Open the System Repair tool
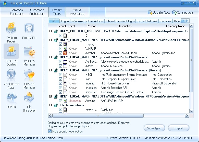 coord(11,32)
